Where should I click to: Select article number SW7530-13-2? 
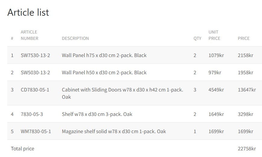click(x=35, y=55)
